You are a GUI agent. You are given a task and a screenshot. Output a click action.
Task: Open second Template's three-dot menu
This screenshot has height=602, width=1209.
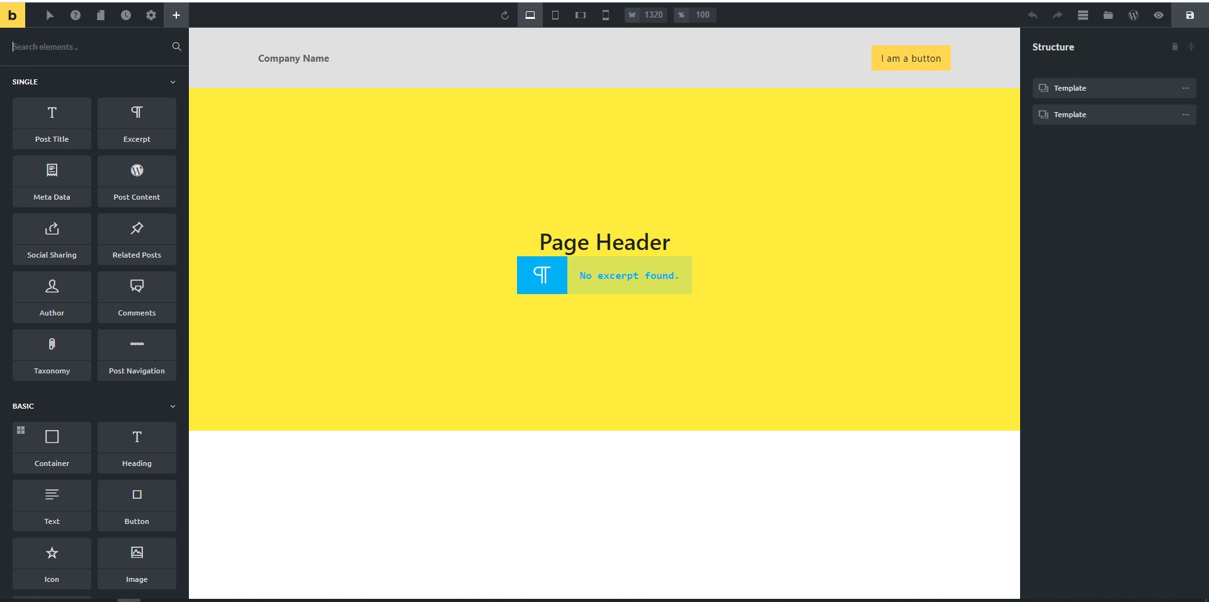pyautogui.click(x=1186, y=115)
